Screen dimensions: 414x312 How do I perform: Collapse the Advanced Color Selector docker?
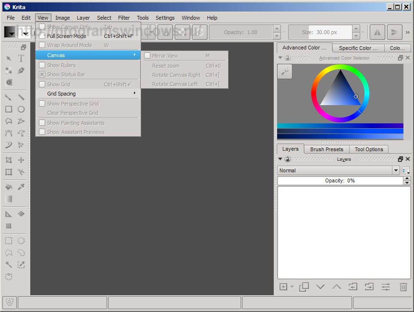280,58
